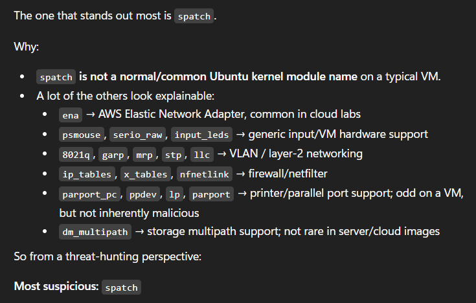Select the psmouse code chip

coord(82,135)
